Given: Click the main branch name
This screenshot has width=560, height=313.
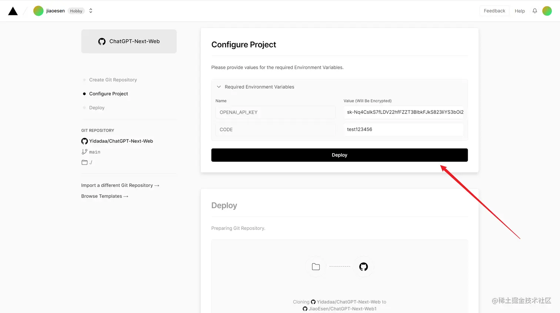Looking at the screenshot, I should 94,152.
